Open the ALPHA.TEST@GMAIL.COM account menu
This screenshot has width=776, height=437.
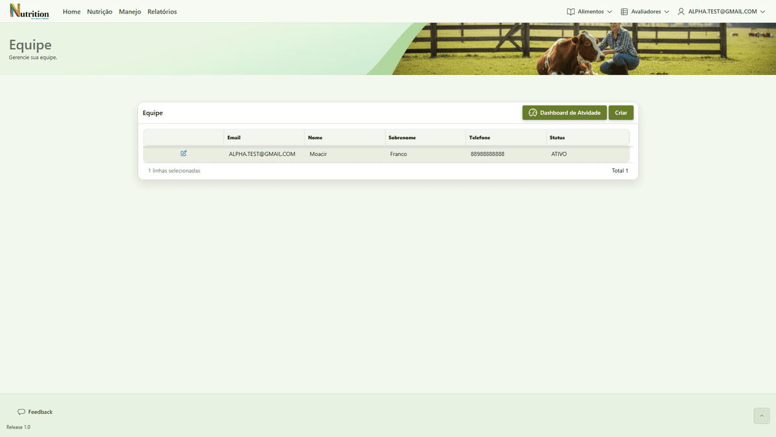[722, 12]
